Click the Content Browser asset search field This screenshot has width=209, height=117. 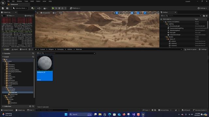click(x=69, y=53)
